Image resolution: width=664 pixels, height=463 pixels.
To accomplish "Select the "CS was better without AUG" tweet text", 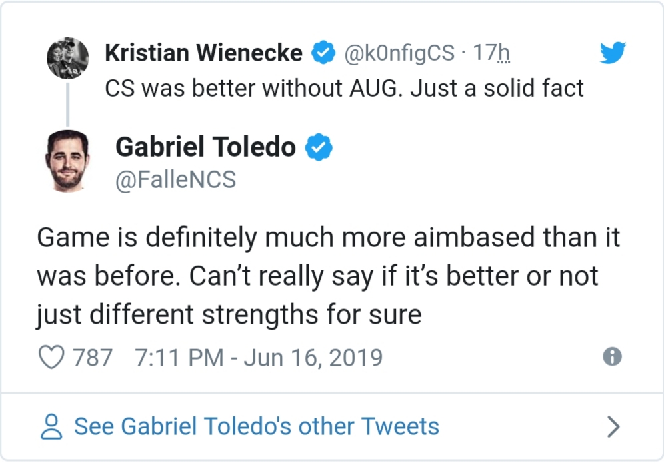I will (344, 89).
